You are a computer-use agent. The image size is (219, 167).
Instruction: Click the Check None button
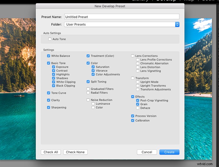click(75, 152)
